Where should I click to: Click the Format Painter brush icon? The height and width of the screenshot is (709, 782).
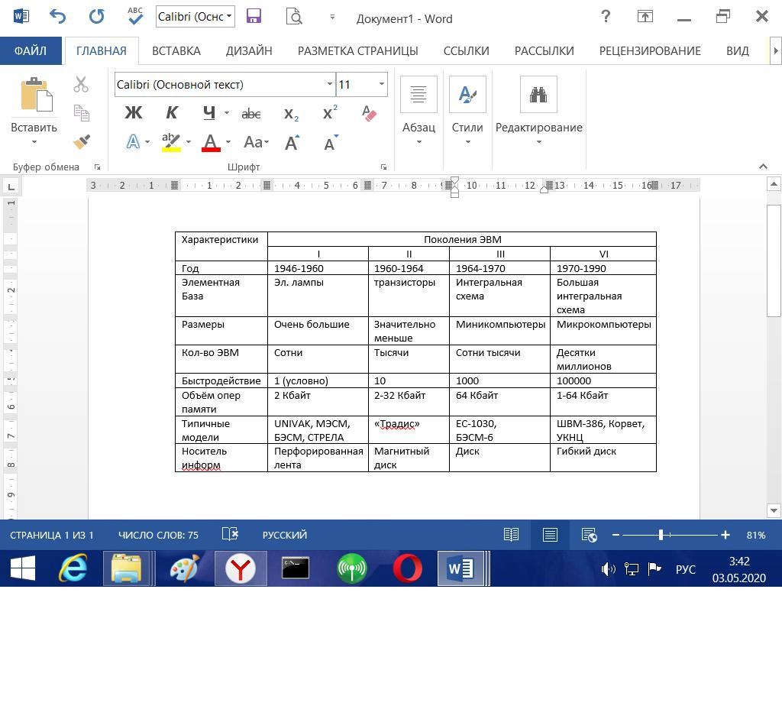click(x=81, y=142)
